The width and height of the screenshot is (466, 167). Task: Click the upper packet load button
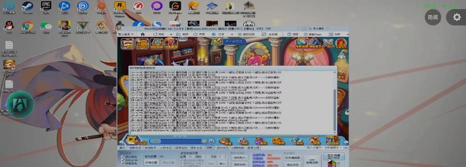pyautogui.click(x=239, y=157)
